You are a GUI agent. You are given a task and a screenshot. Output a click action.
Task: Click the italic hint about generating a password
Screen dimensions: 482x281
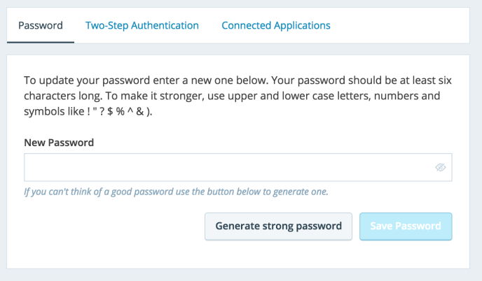click(176, 191)
